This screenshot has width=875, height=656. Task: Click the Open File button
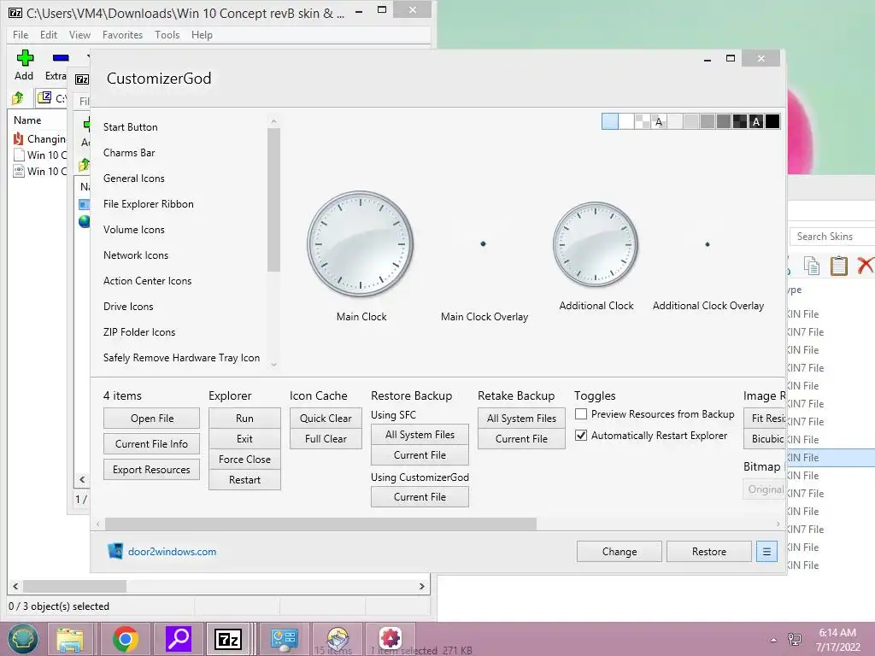[x=152, y=419]
